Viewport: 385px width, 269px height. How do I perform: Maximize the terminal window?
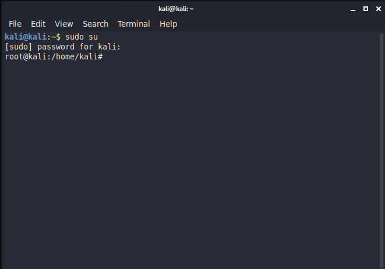[x=366, y=9]
